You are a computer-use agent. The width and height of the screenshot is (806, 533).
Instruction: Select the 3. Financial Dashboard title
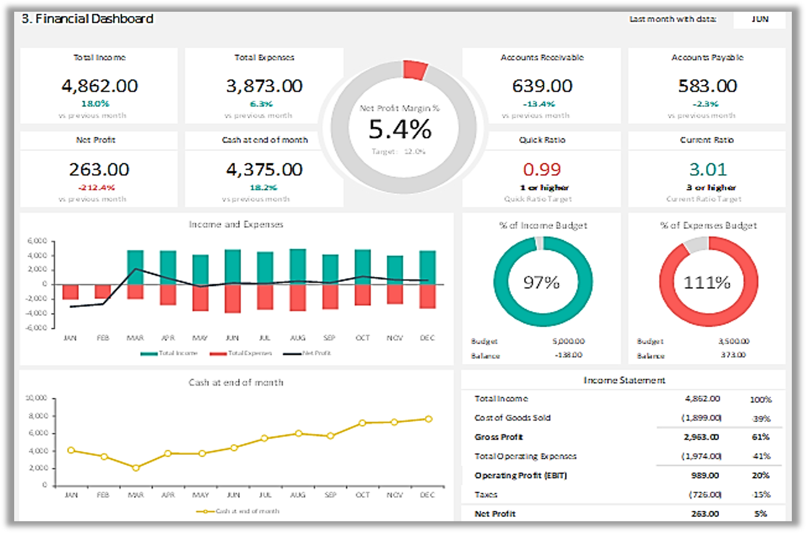tap(88, 19)
